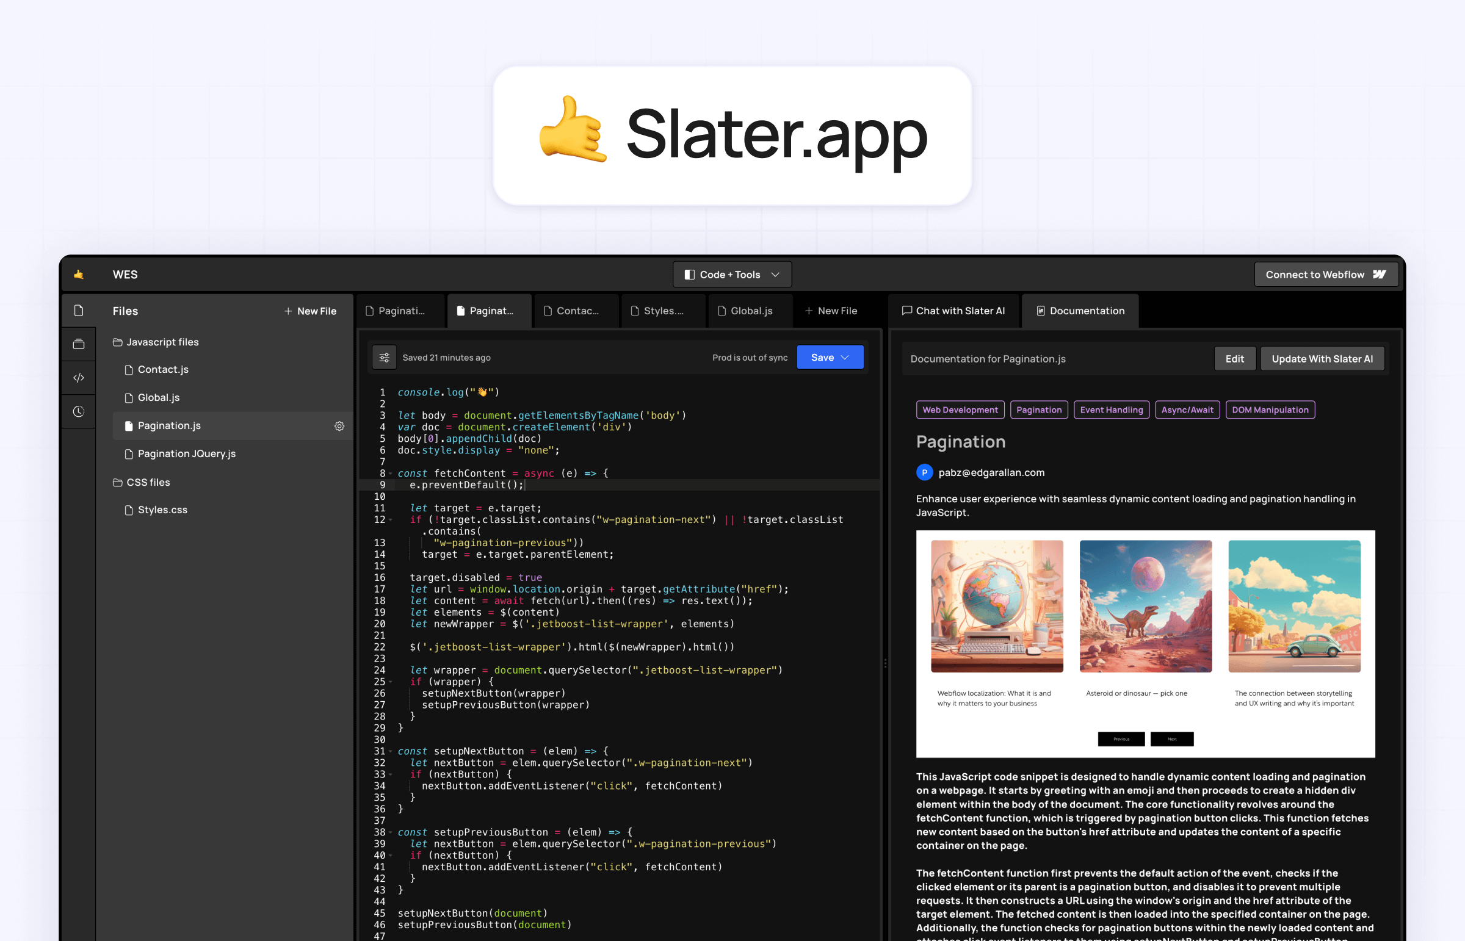Fold setupPreviousButton function at line 38
1465x941 pixels.
[x=391, y=832]
